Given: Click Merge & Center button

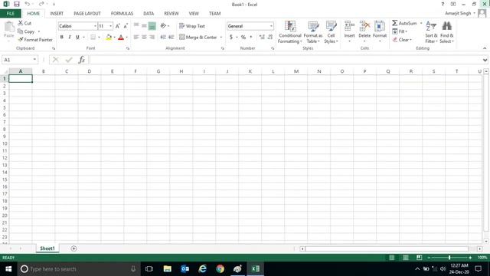Looking at the screenshot, I should click(x=198, y=38).
